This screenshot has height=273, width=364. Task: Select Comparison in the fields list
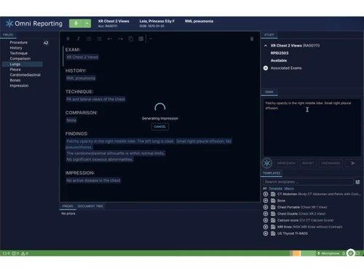click(x=20, y=58)
